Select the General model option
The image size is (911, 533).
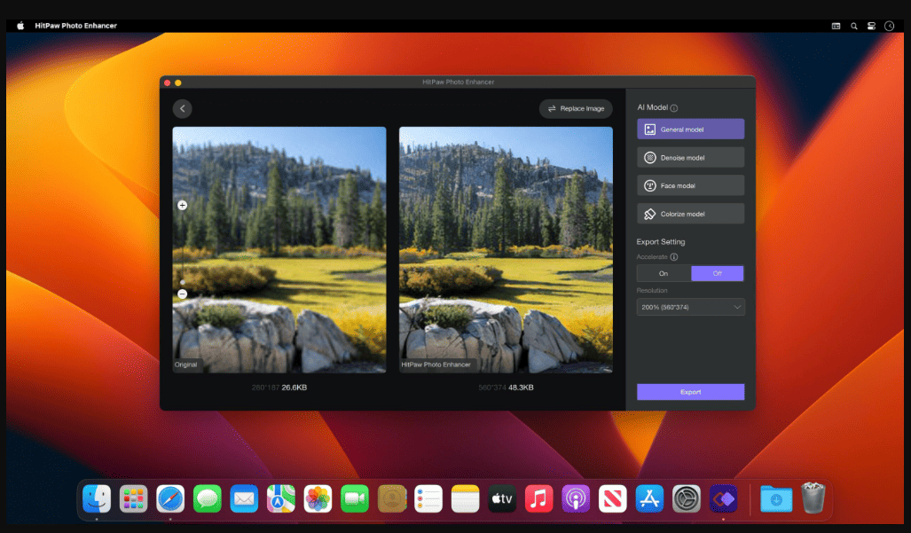pos(690,129)
